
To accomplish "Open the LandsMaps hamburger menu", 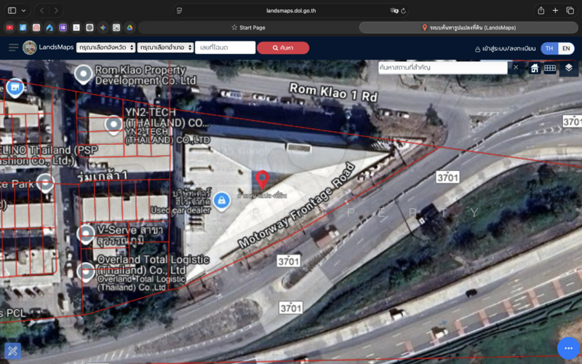I will [x=13, y=47].
